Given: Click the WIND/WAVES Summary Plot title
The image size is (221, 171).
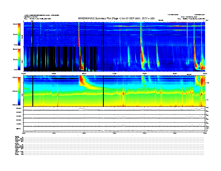Looking at the screenshot, I should [x=116, y=18].
